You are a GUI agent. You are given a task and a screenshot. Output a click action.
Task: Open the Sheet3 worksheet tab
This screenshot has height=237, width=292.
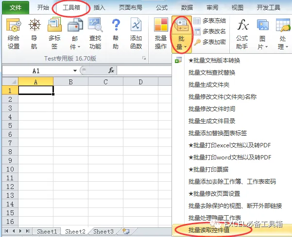click(103, 232)
